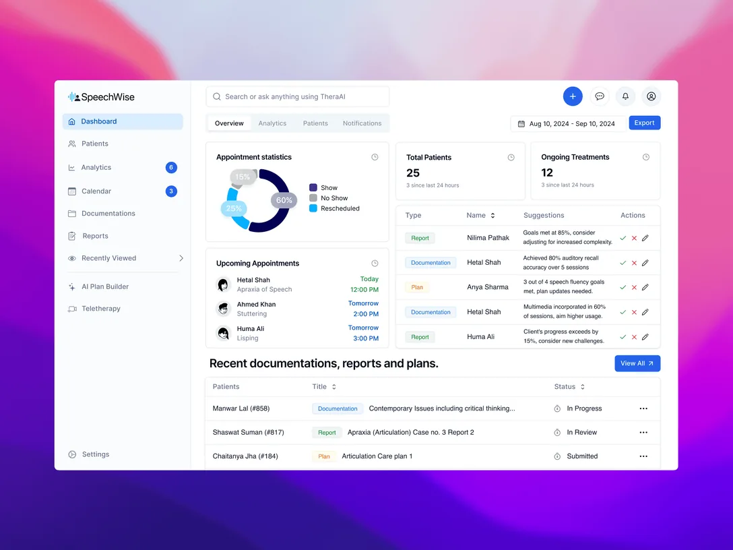Reject the Huma Ali suggestion X

pos(635,337)
